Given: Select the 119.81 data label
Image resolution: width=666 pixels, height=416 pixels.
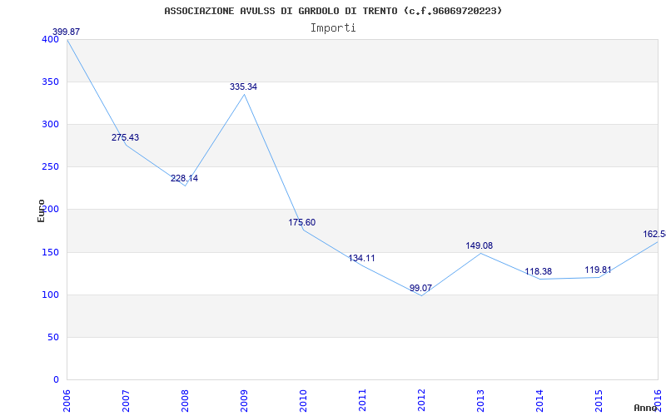Looking at the screenshot, I should click(598, 270).
